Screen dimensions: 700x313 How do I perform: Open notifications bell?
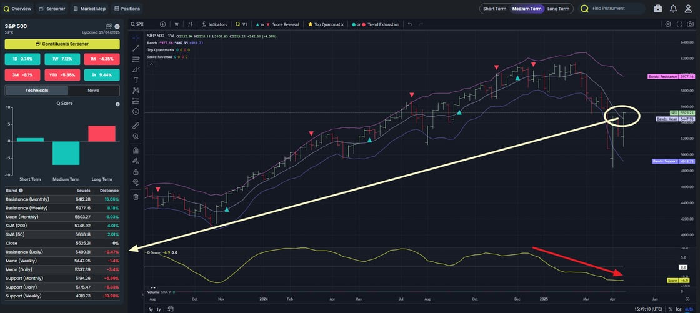[673, 9]
